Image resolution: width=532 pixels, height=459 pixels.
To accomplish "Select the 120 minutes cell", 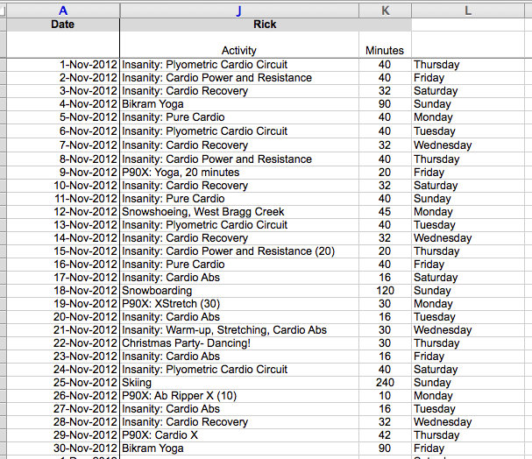I will coord(385,291).
